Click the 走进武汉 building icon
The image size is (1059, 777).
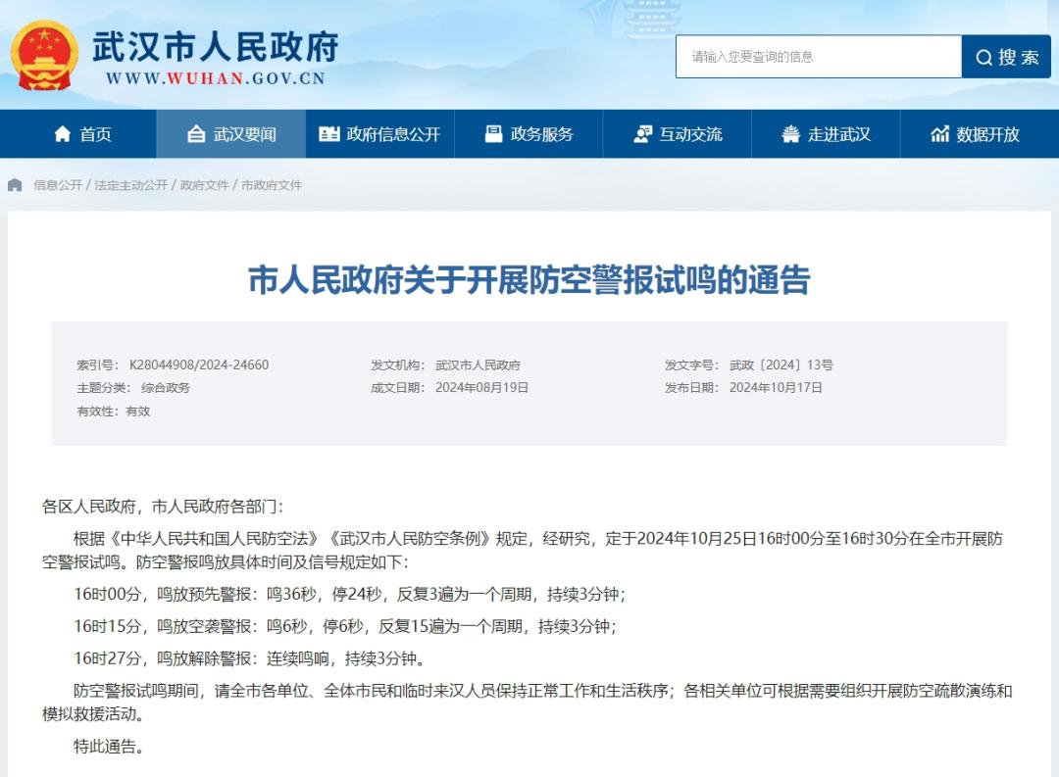[790, 134]
